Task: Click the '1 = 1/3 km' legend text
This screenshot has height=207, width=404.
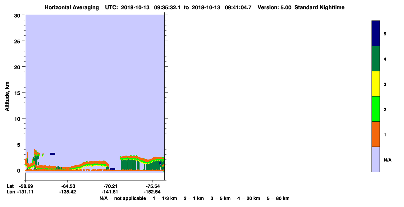Action: click(165, 198)
